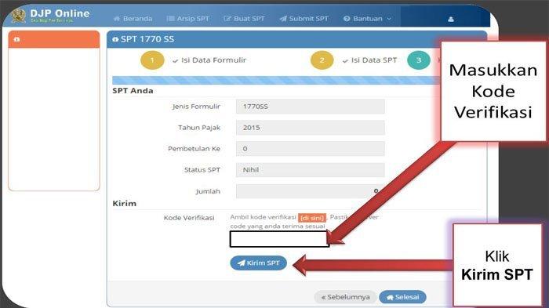Select the teal step 3 circle

pyautogui.click(x=419, y=60)
